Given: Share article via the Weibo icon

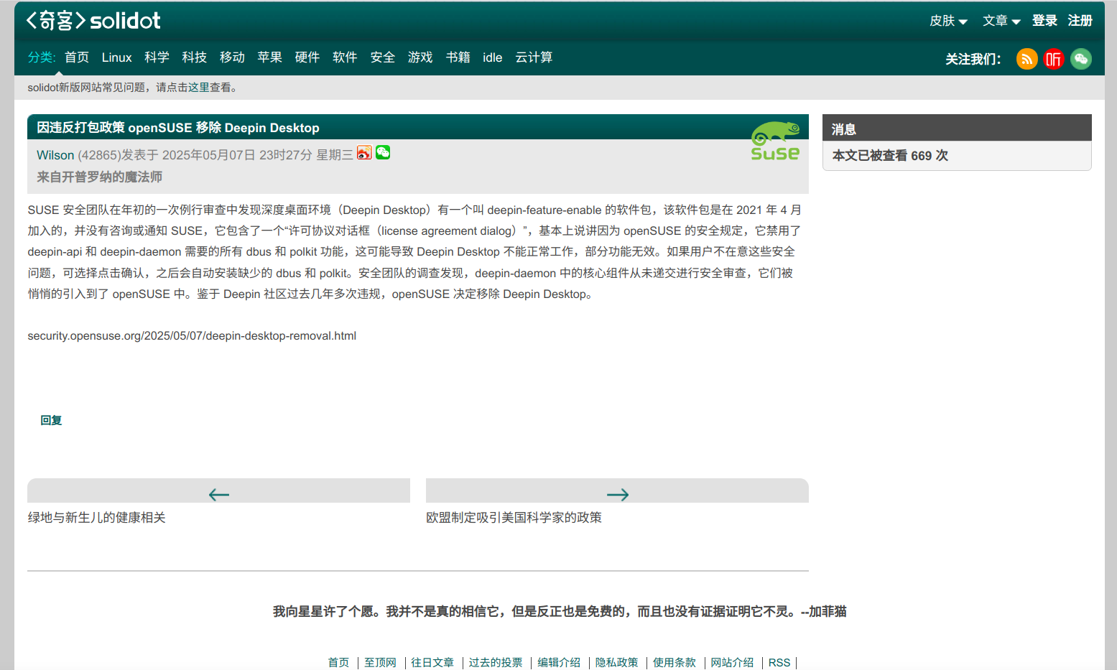Looking at the screenshot, I should [364, 152].
